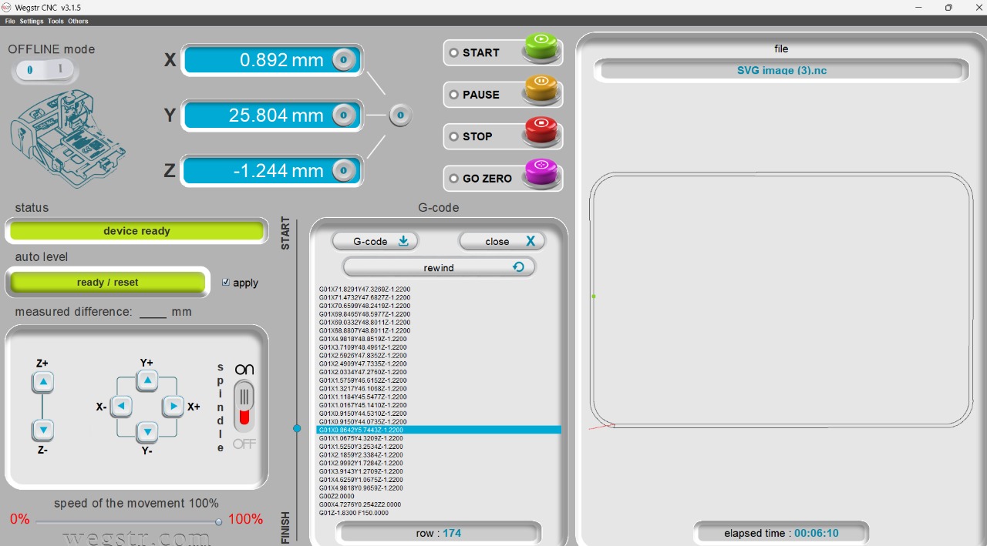Click the device ready status bar
This screenshot has height=546, width=987.
click(136, 231)
